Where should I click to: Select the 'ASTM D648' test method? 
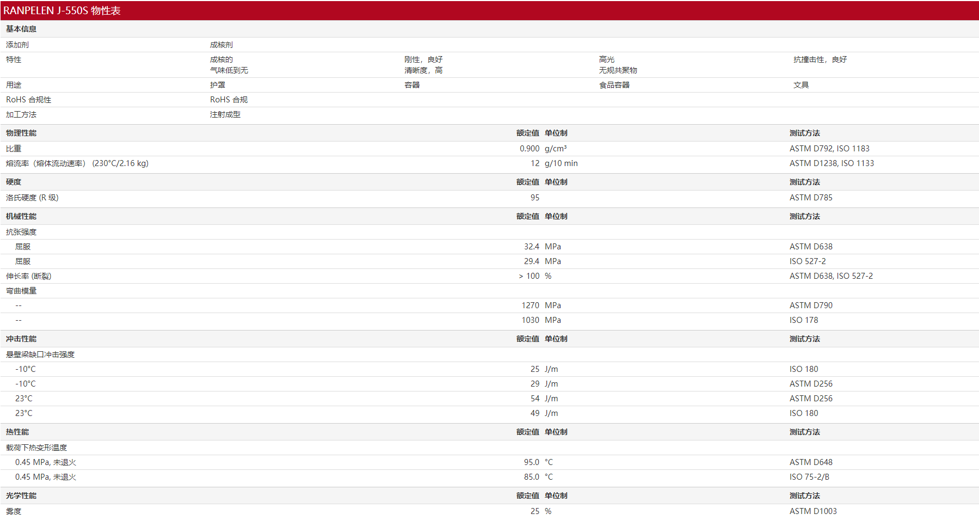(811, 462)
